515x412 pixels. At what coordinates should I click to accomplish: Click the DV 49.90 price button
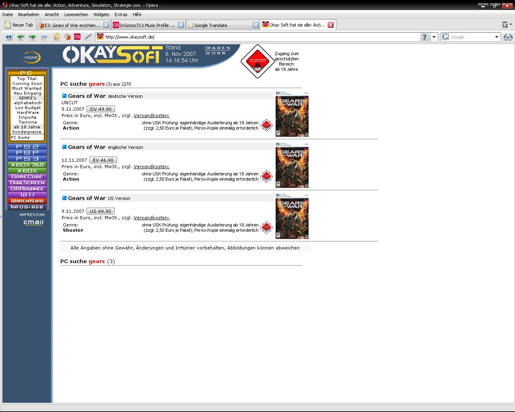101,109
